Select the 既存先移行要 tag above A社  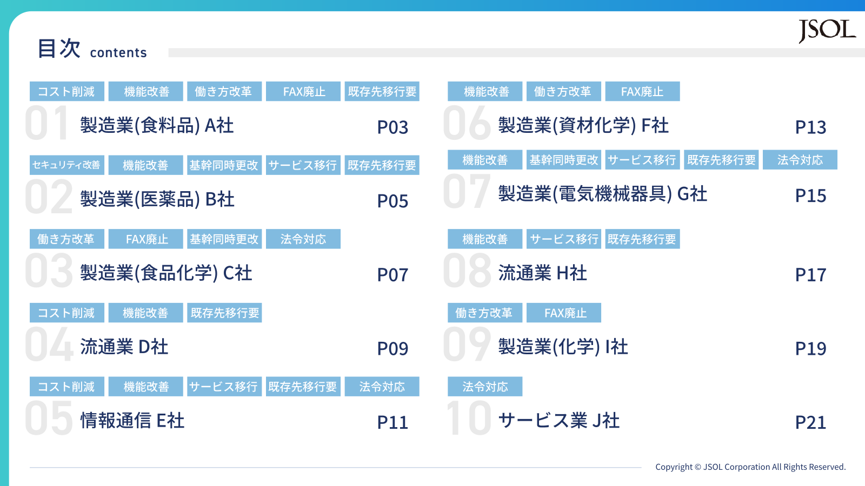(x=382, y=91)
